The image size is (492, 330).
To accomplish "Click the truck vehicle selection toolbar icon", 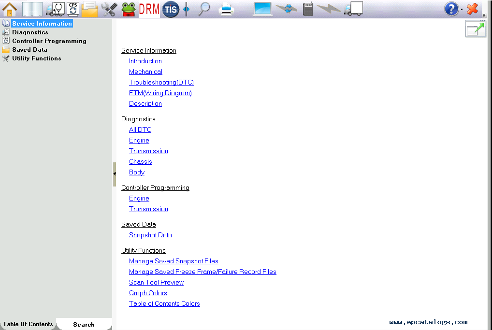I will coord(354,9).
